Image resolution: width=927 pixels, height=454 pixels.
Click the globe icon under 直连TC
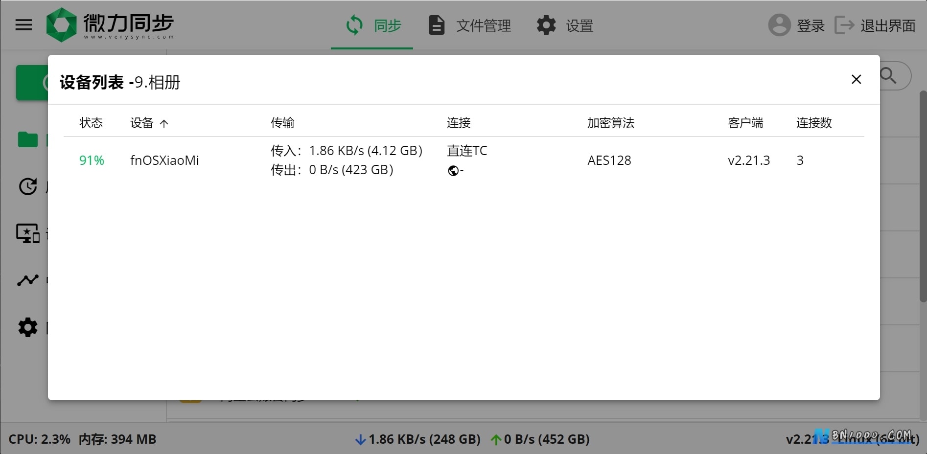coord(453,171)
